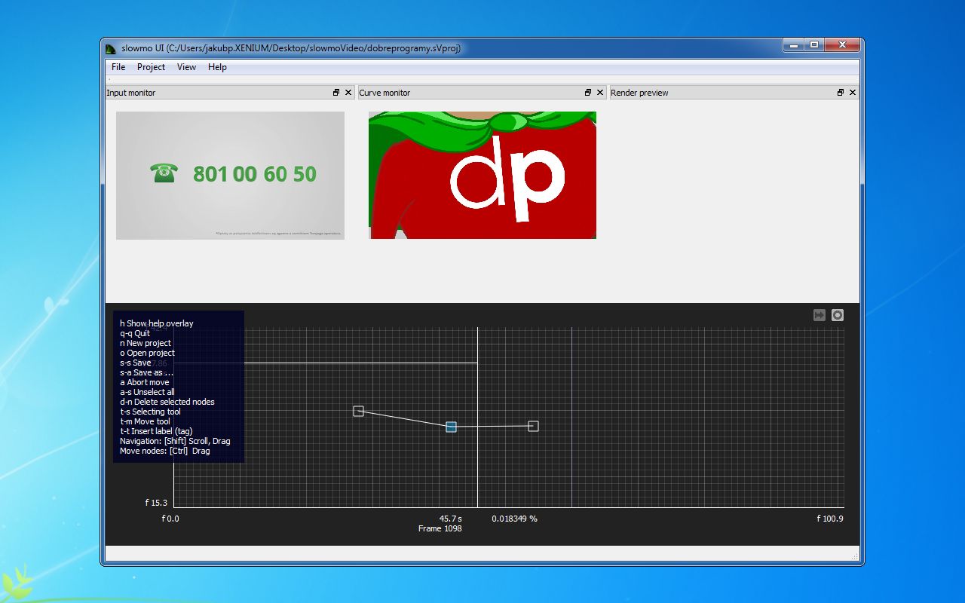Click the 'd-n Delete selected nodes' line
The width and height of the screenshot is (965, 603).
167,402
